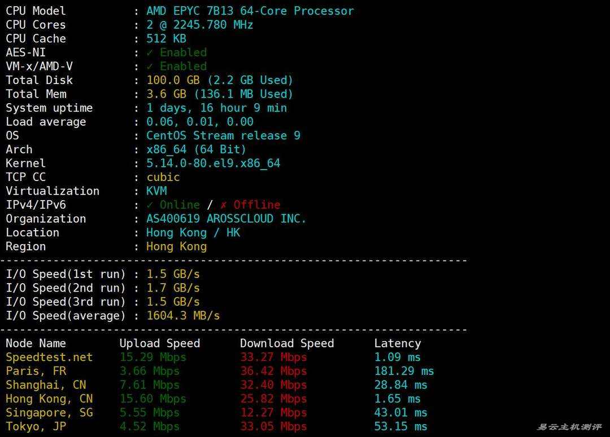Click the TCP CC value cubic

click(x=163, y=177)
